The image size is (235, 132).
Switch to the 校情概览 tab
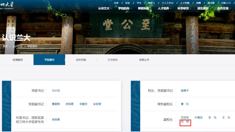18,60
